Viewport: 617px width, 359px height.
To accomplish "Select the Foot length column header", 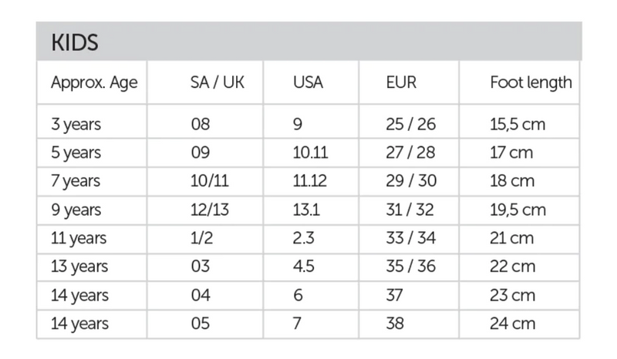I will point(531,82).
